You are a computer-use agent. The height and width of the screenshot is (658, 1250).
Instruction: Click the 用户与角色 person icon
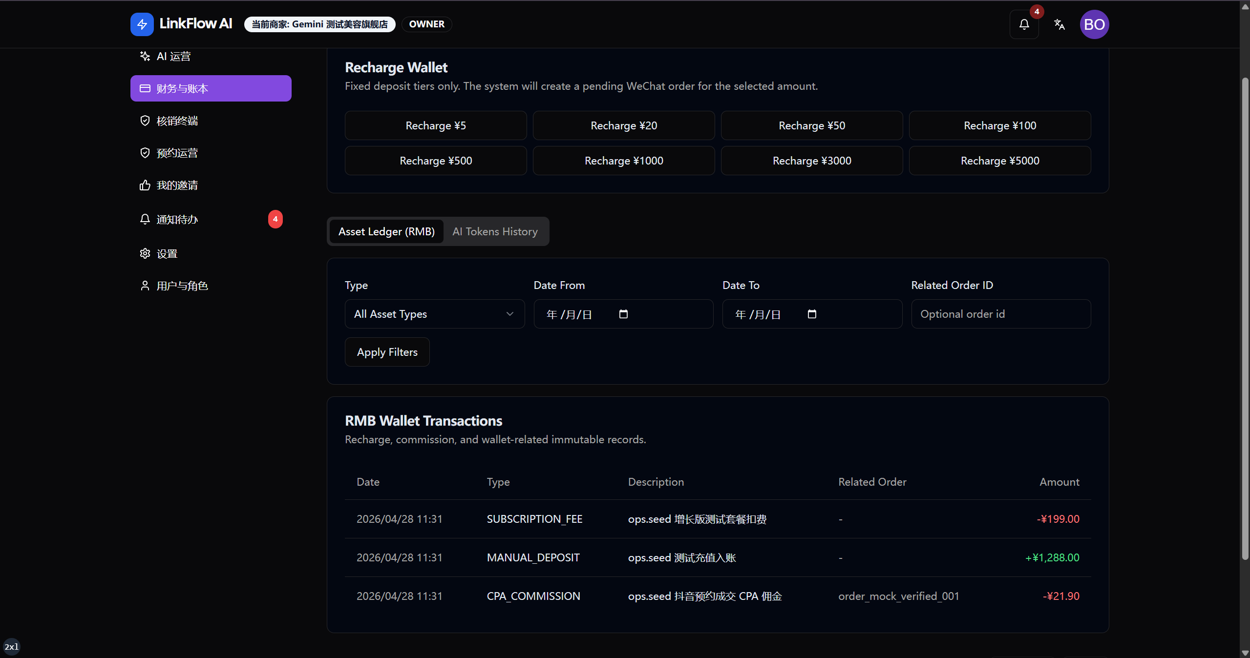click(x=145, y=286)
